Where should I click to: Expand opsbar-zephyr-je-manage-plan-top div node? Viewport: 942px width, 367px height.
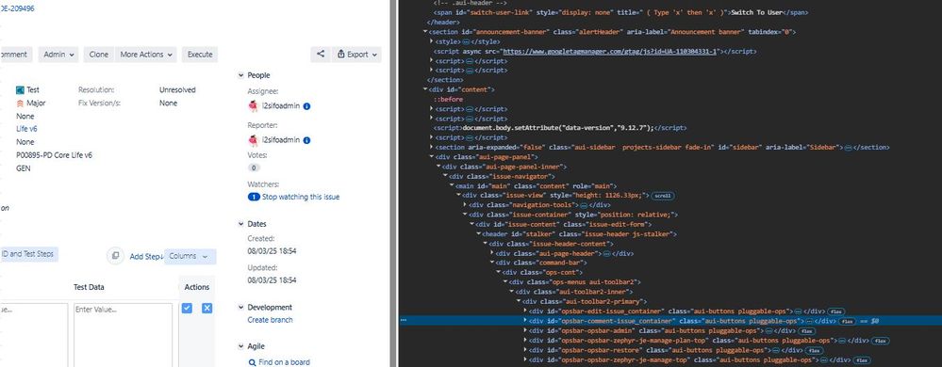[524, 340]
